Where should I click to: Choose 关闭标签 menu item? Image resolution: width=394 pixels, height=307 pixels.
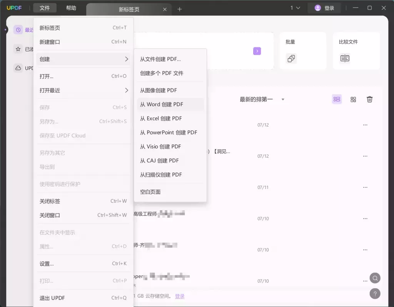coord(83,201)
